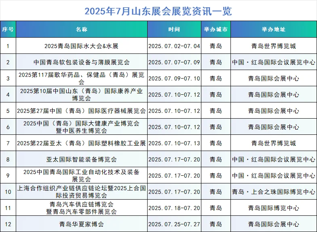
Task: Click 中国·红岛国际会议展览中心 in row 9
Action: 273,176
